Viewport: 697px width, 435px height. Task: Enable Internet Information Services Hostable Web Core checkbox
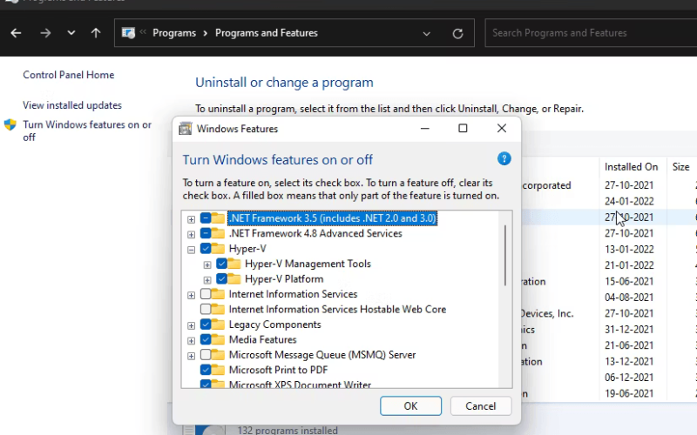pos(206,309)
